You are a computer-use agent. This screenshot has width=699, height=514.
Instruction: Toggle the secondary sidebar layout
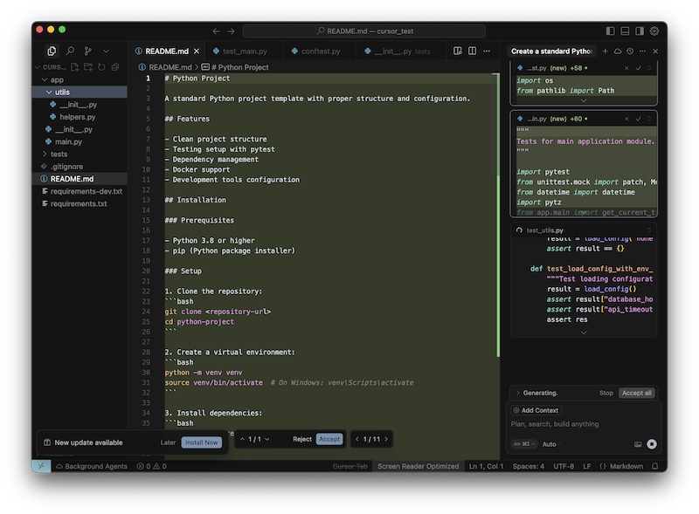click(640, 31)
